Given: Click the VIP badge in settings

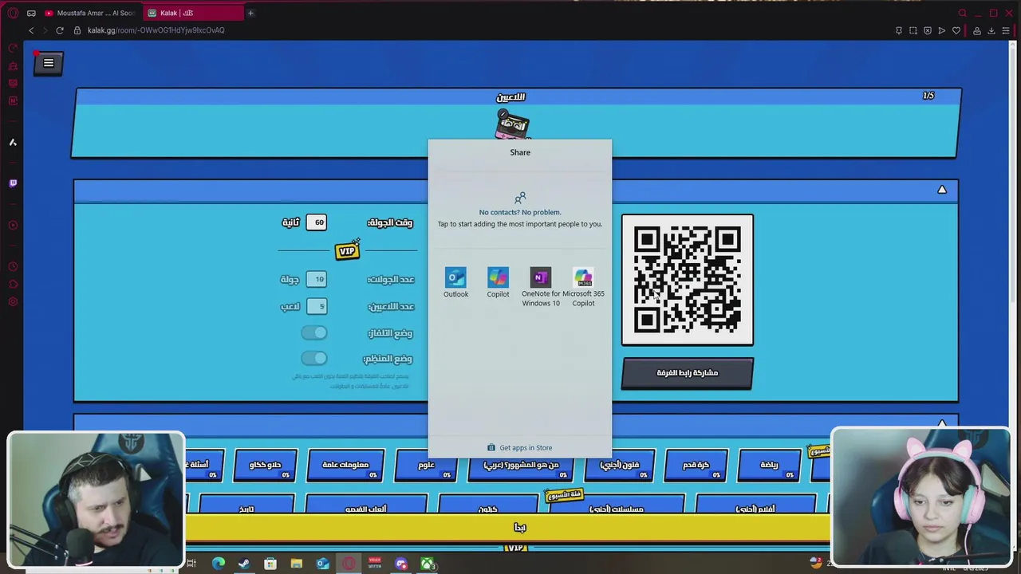Looking at the screenshot, I should (347, 250).
